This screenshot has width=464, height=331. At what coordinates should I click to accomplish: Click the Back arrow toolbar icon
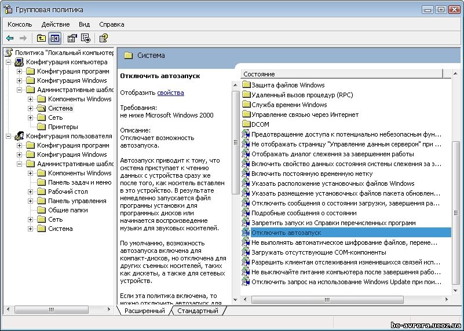click(x=10, y=38)
